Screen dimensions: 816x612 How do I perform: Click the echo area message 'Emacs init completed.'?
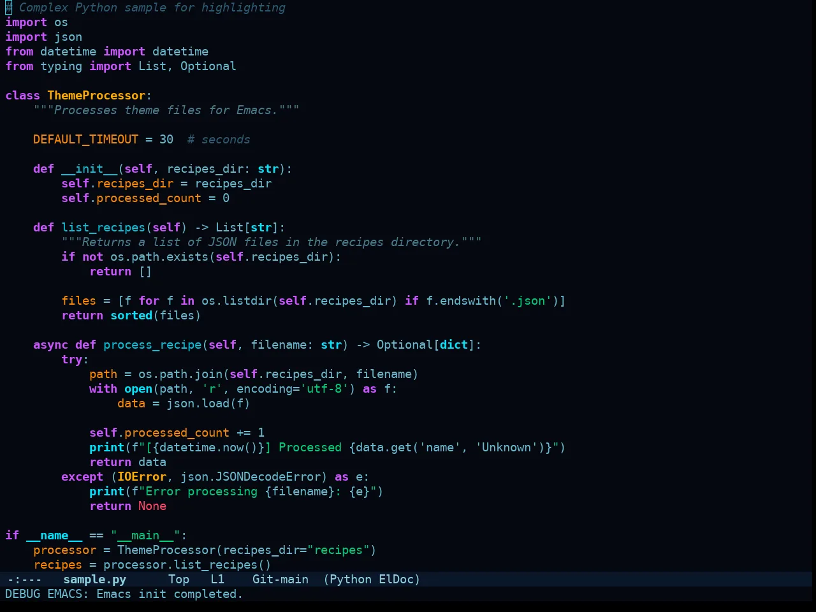pyautogui.click(x=170, y=594)
